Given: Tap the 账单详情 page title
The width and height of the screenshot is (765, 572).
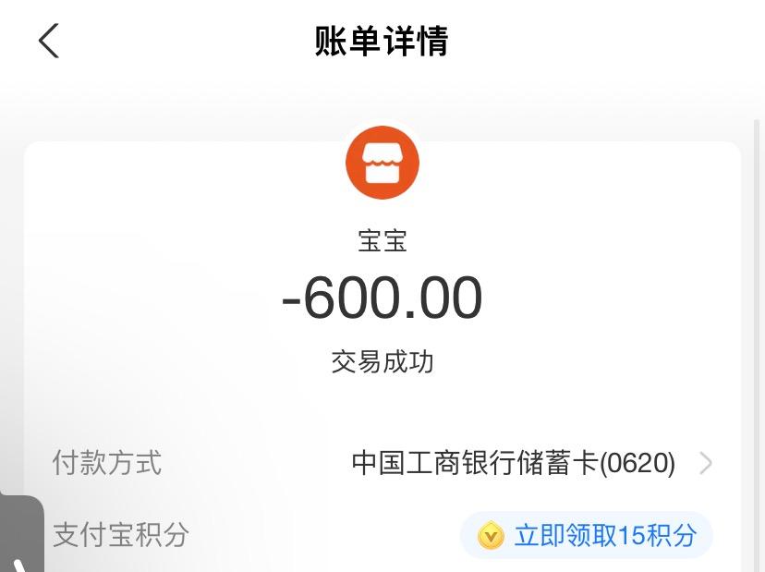Looking at the screenshot, I should click(382, 41).
